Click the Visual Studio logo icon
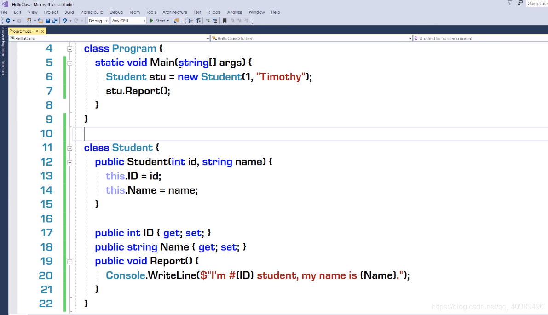The width and height of the screenshot is (548, 315). pos(5,4)
